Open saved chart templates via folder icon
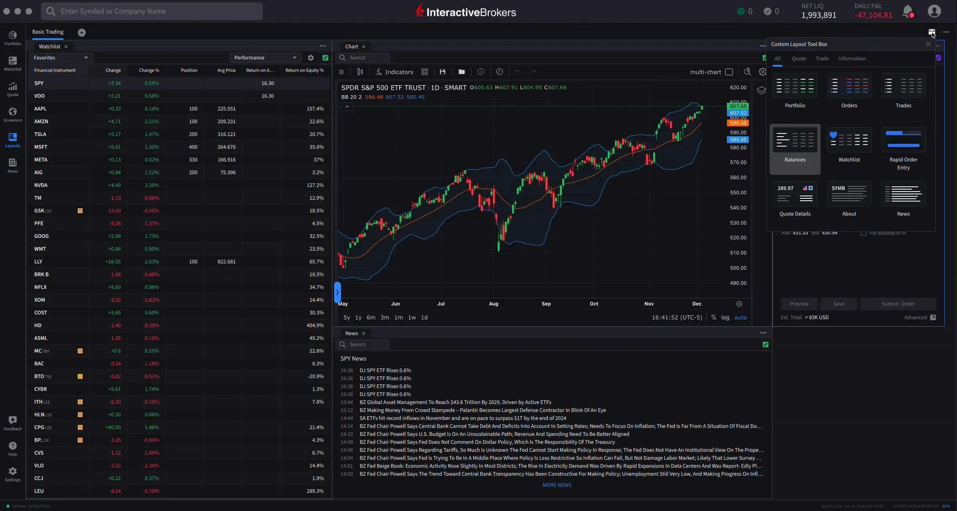This screenshot has height=511, width=957. (x=461, y=72)
